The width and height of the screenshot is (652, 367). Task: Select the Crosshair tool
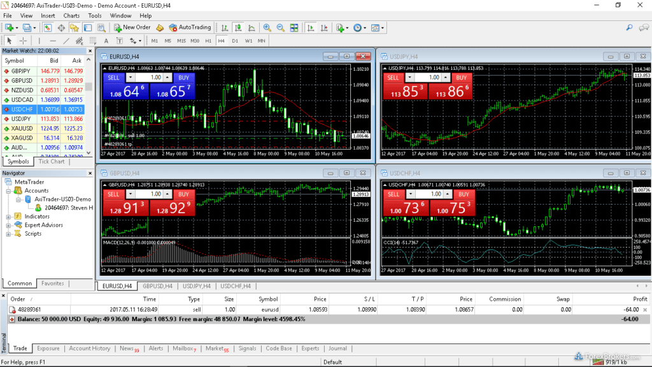pos(24,40)
